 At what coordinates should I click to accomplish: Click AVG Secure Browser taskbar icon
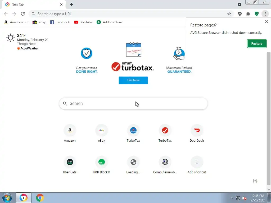point(24,198)
